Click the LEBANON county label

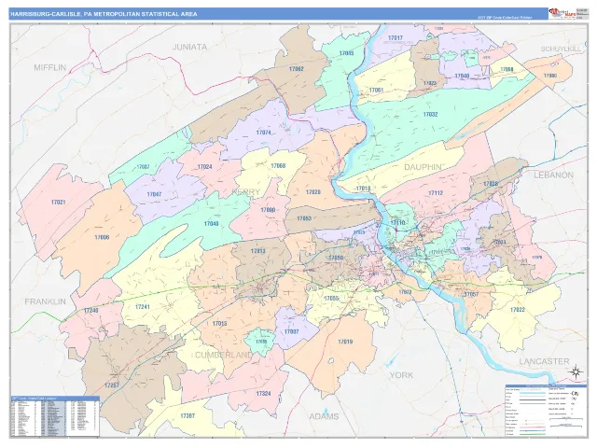click(553, 175)
